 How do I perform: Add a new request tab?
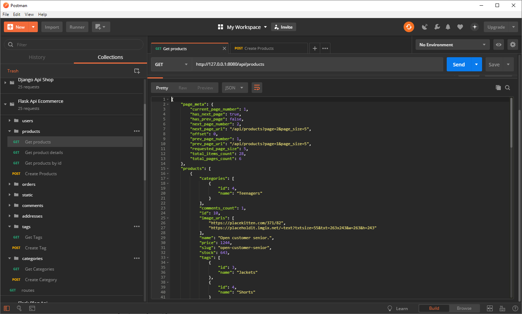coord(315,48)
